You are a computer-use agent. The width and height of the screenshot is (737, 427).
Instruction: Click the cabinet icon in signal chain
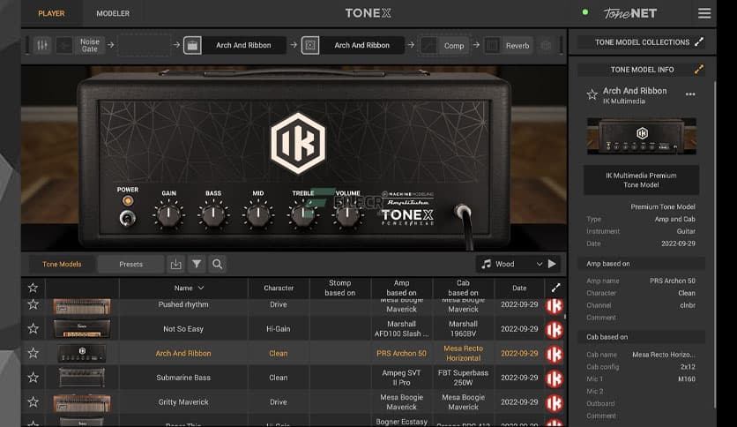click(310, 45)
